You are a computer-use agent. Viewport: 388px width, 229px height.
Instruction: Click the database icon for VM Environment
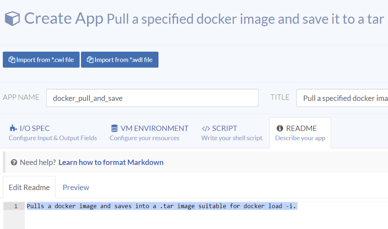point(114,128)
